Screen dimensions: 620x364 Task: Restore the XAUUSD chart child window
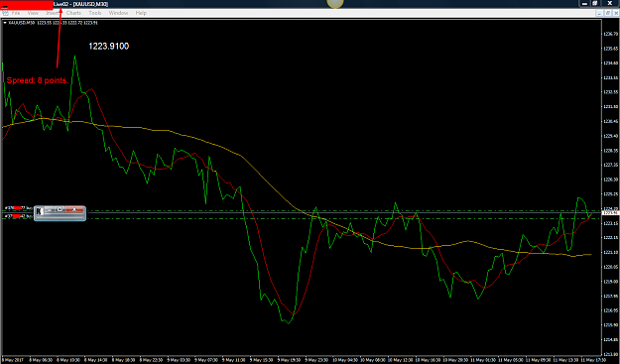coord(608,13)
